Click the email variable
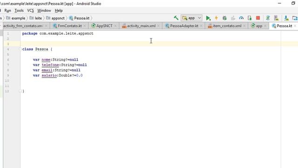 click(47, 70)
